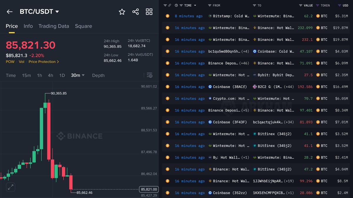Select the 4h chart interval
The width and height of the screenshot is (353, 198).
tap(51, 75)
